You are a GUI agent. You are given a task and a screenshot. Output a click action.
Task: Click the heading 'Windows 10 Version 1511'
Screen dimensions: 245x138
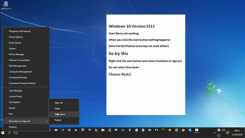(x=132, y=26)
